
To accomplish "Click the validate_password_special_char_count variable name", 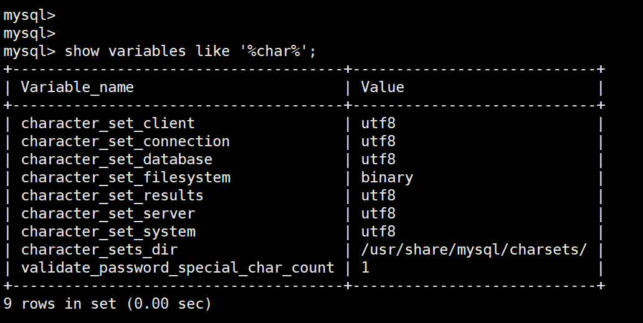I will (x=178, y=268).
